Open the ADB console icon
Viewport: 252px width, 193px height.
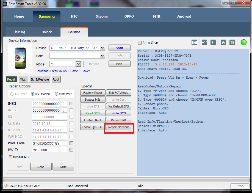click(204, 42)
